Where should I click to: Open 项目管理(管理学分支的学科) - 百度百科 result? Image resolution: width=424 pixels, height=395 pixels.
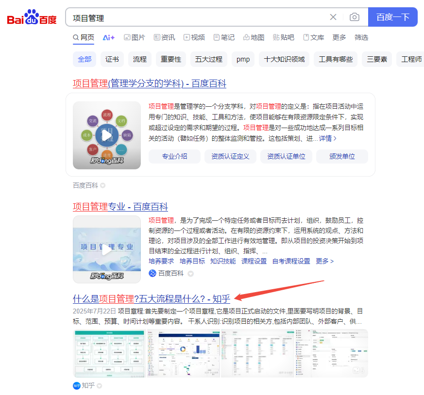pos(150,83)
